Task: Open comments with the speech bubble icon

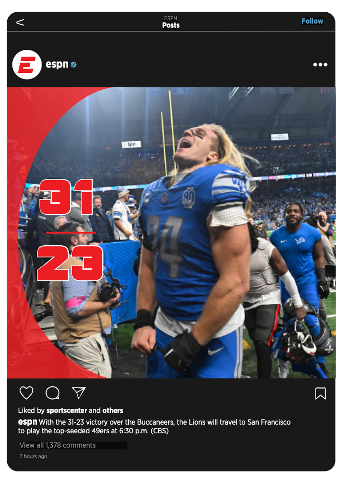Action: 53,393
